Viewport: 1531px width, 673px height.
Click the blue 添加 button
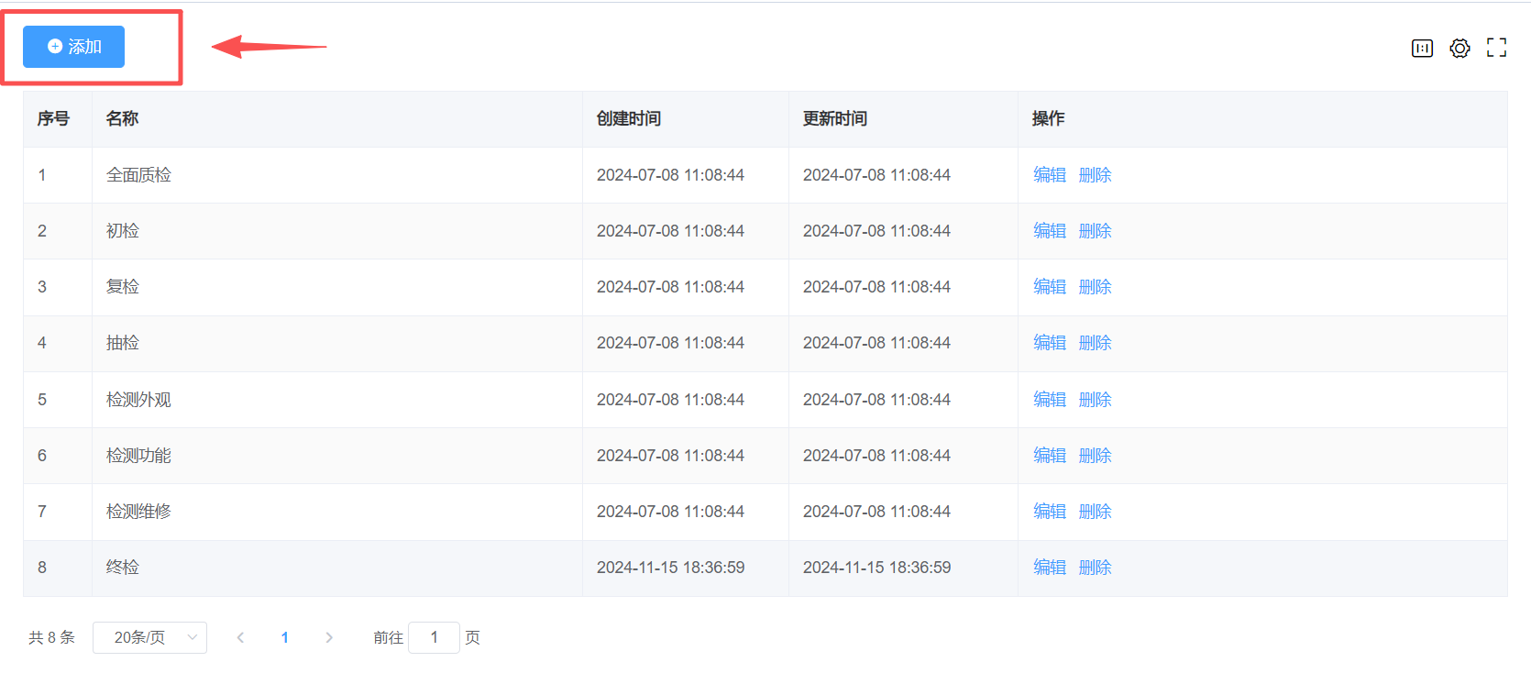point(73,47)
